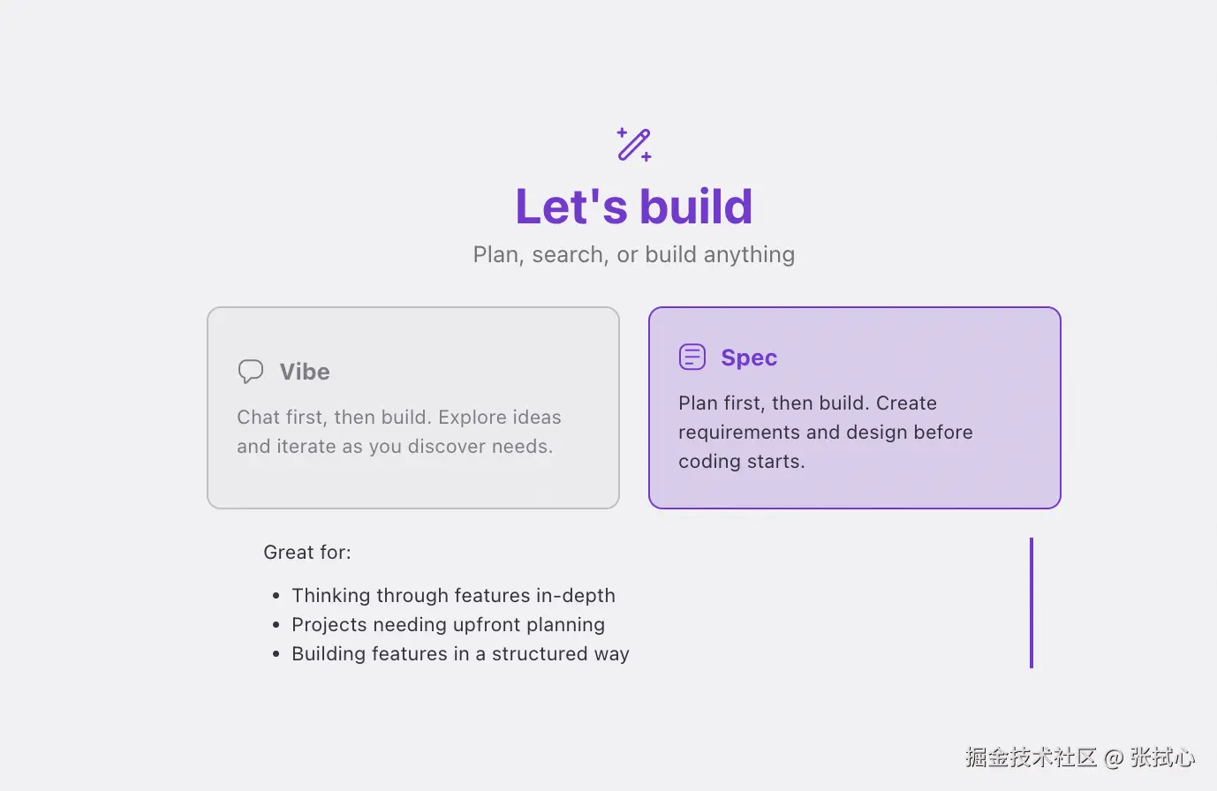Click "Projects needing upfront planning" bullet
This screenshot has width=1217, height=791.
pos(448,625)
